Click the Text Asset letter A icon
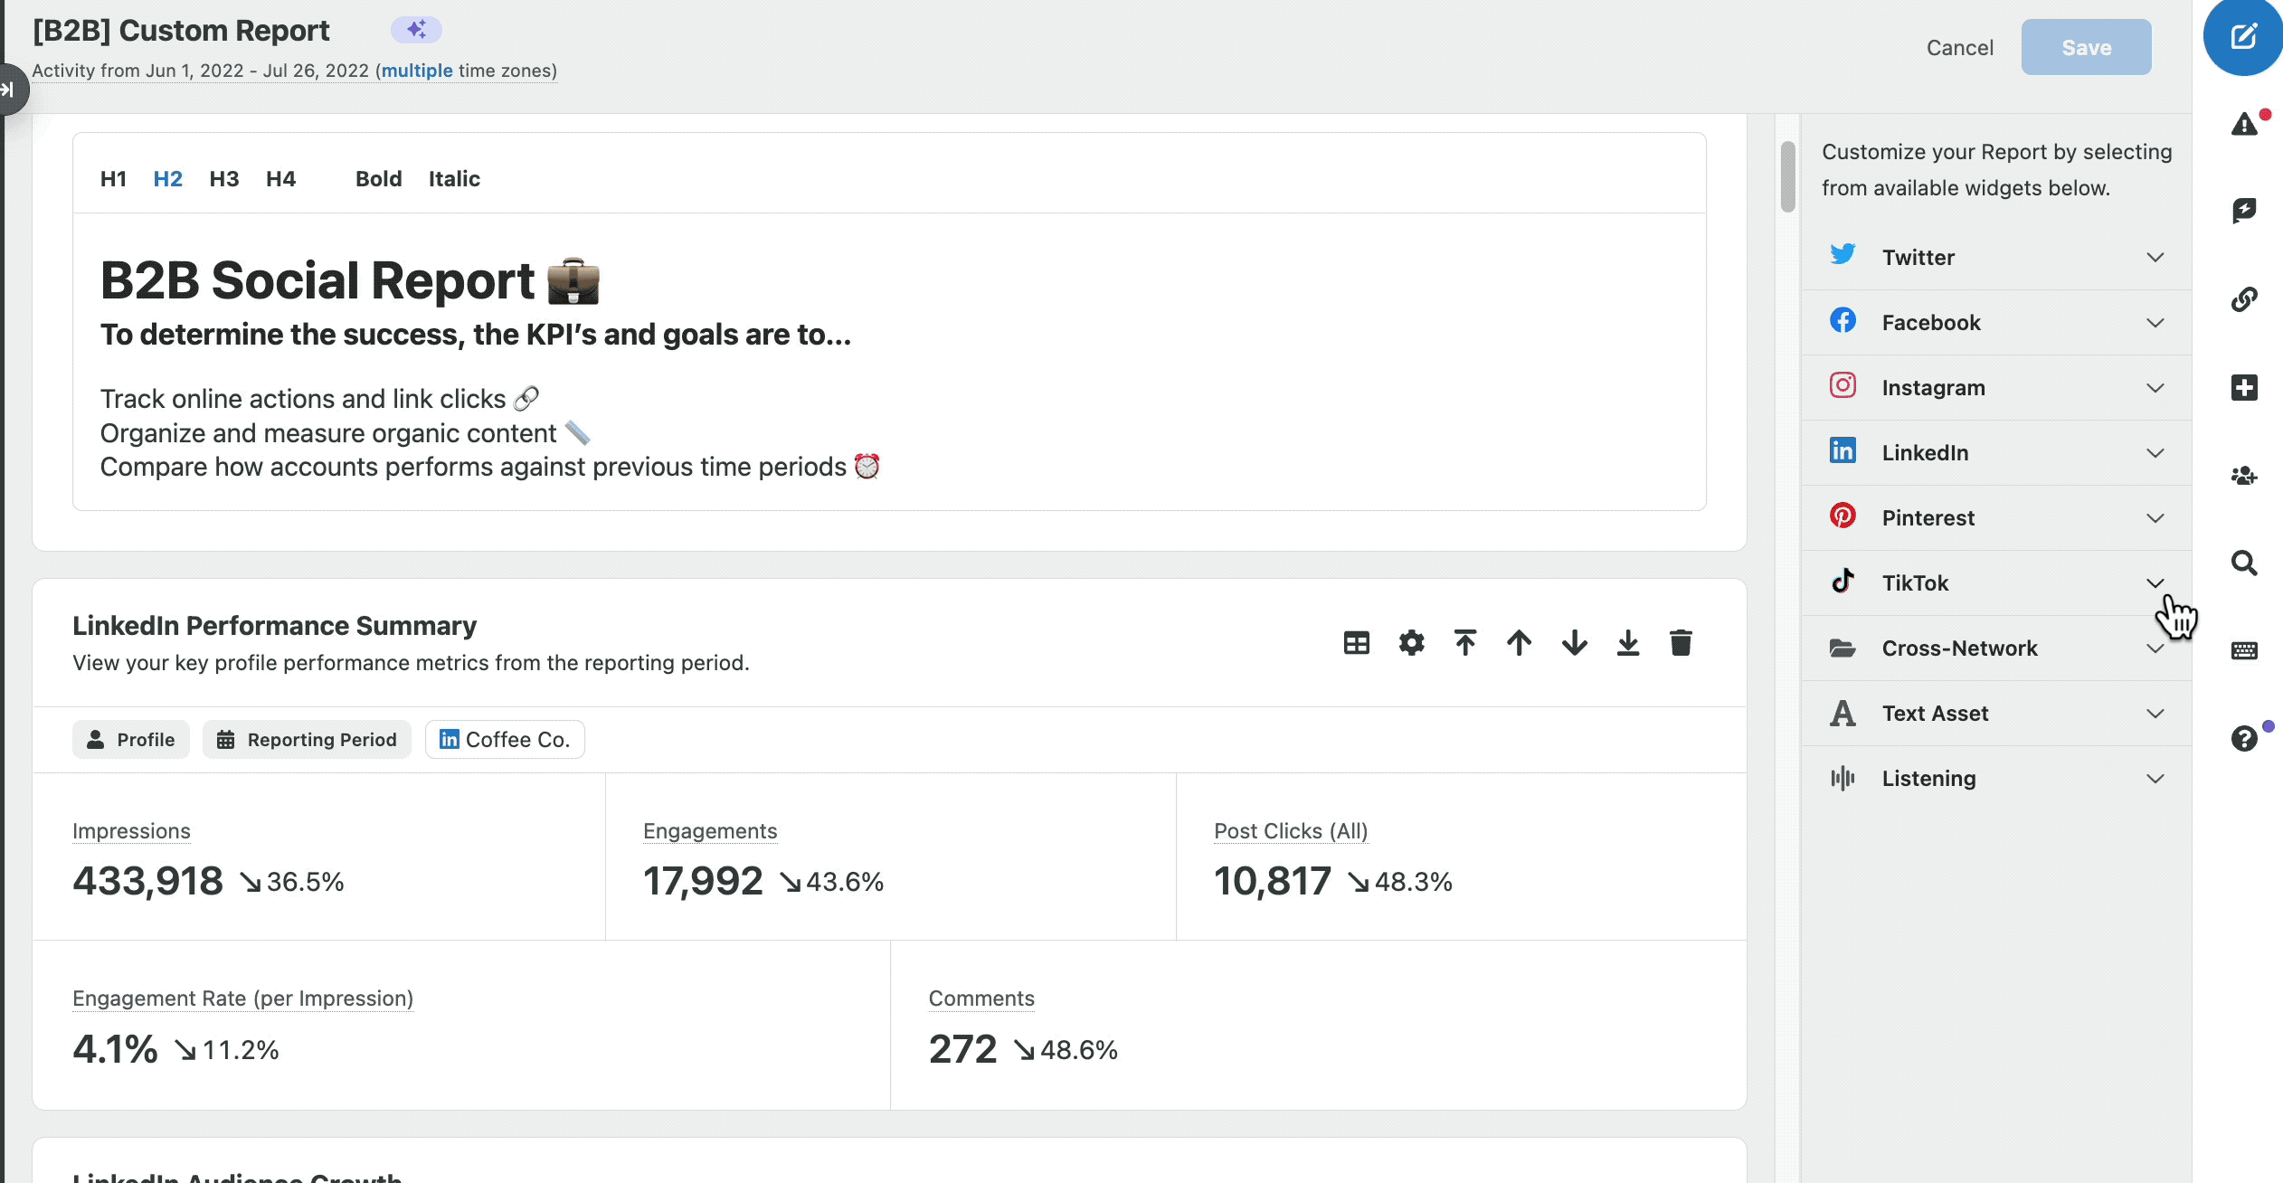Viewport: 2283px width, 1183px height. (x=1843, y=713)
